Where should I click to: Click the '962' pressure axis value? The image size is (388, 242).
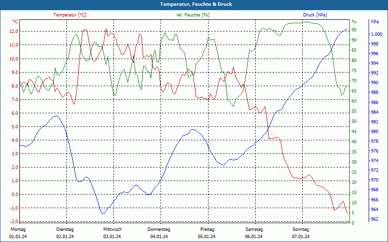point(373,219)
